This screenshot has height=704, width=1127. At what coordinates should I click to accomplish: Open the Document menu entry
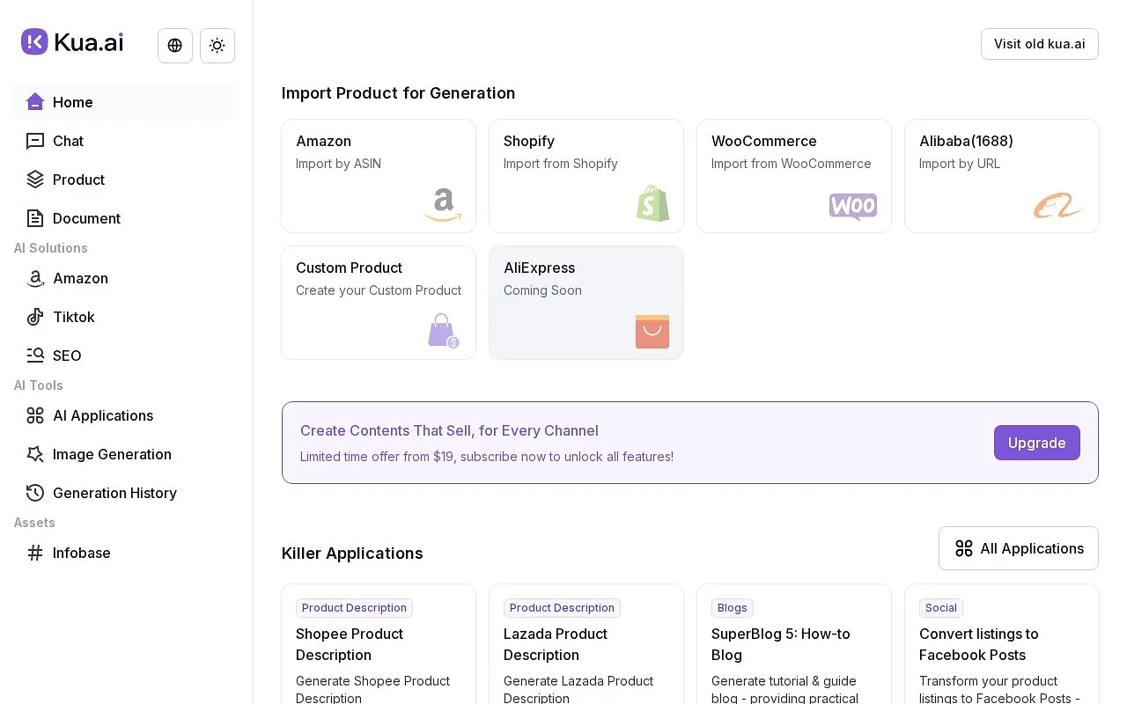tap(126, 218)
